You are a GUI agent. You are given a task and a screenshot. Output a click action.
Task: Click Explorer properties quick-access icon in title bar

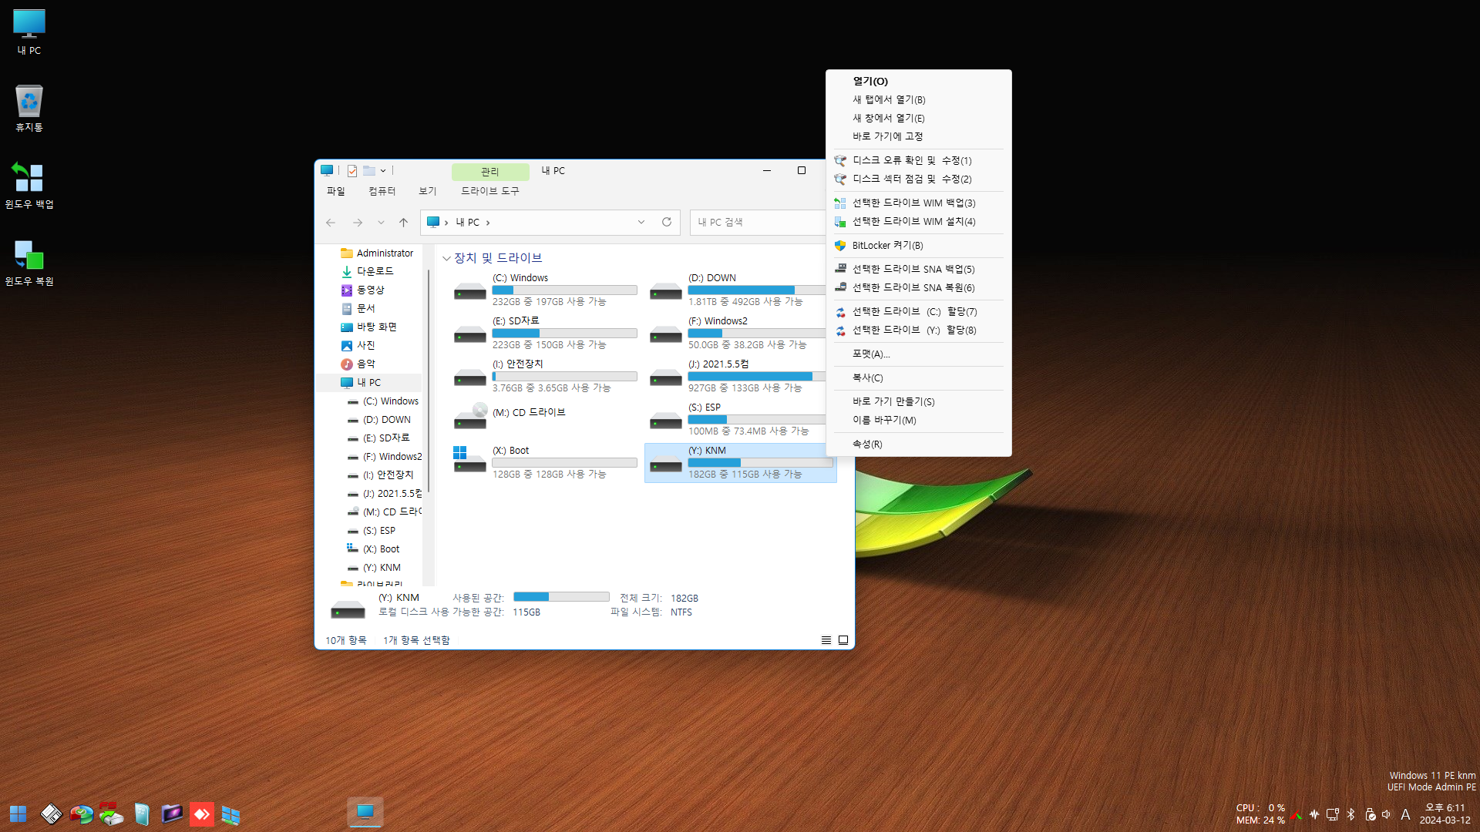(x=351, y=170)
